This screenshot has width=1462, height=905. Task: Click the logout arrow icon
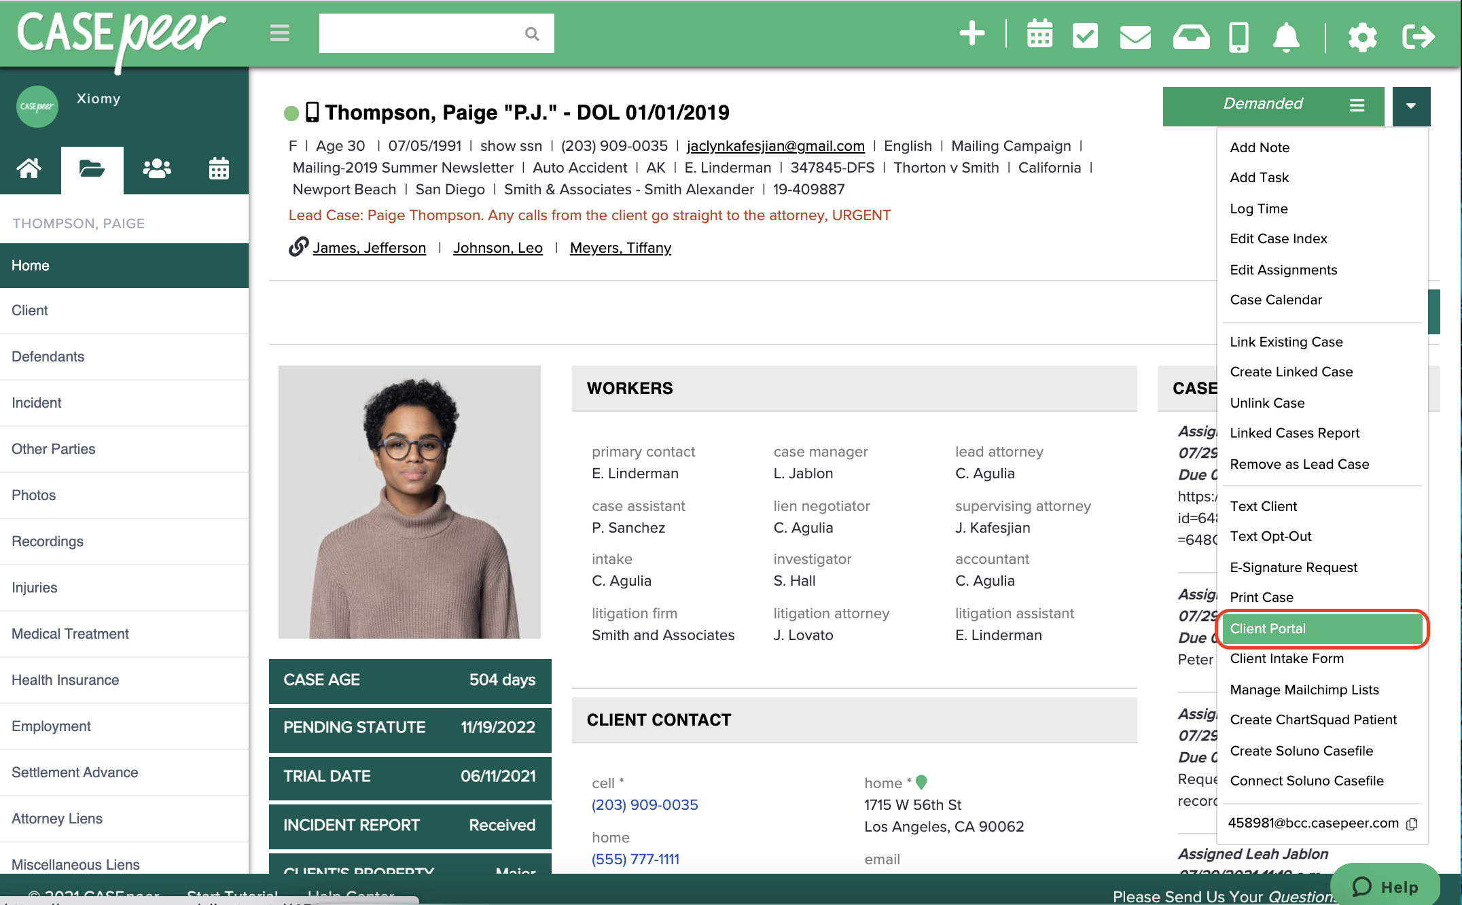[1419, 36]
